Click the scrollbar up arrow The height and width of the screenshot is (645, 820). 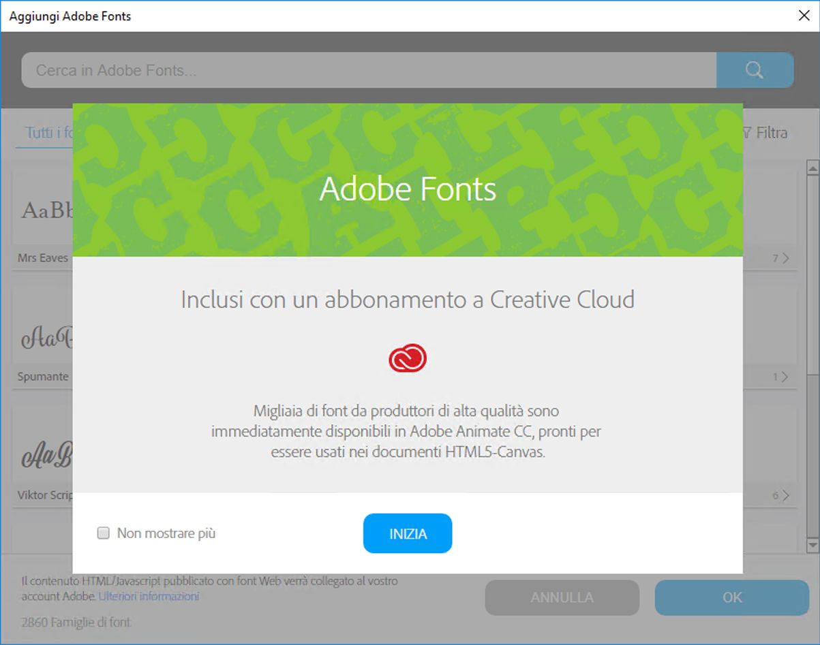coord(811,166)
